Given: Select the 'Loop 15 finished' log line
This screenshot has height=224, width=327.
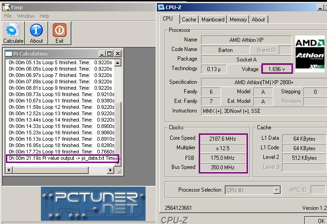Looking at the screenshot, I should click(x=60, y=126).
